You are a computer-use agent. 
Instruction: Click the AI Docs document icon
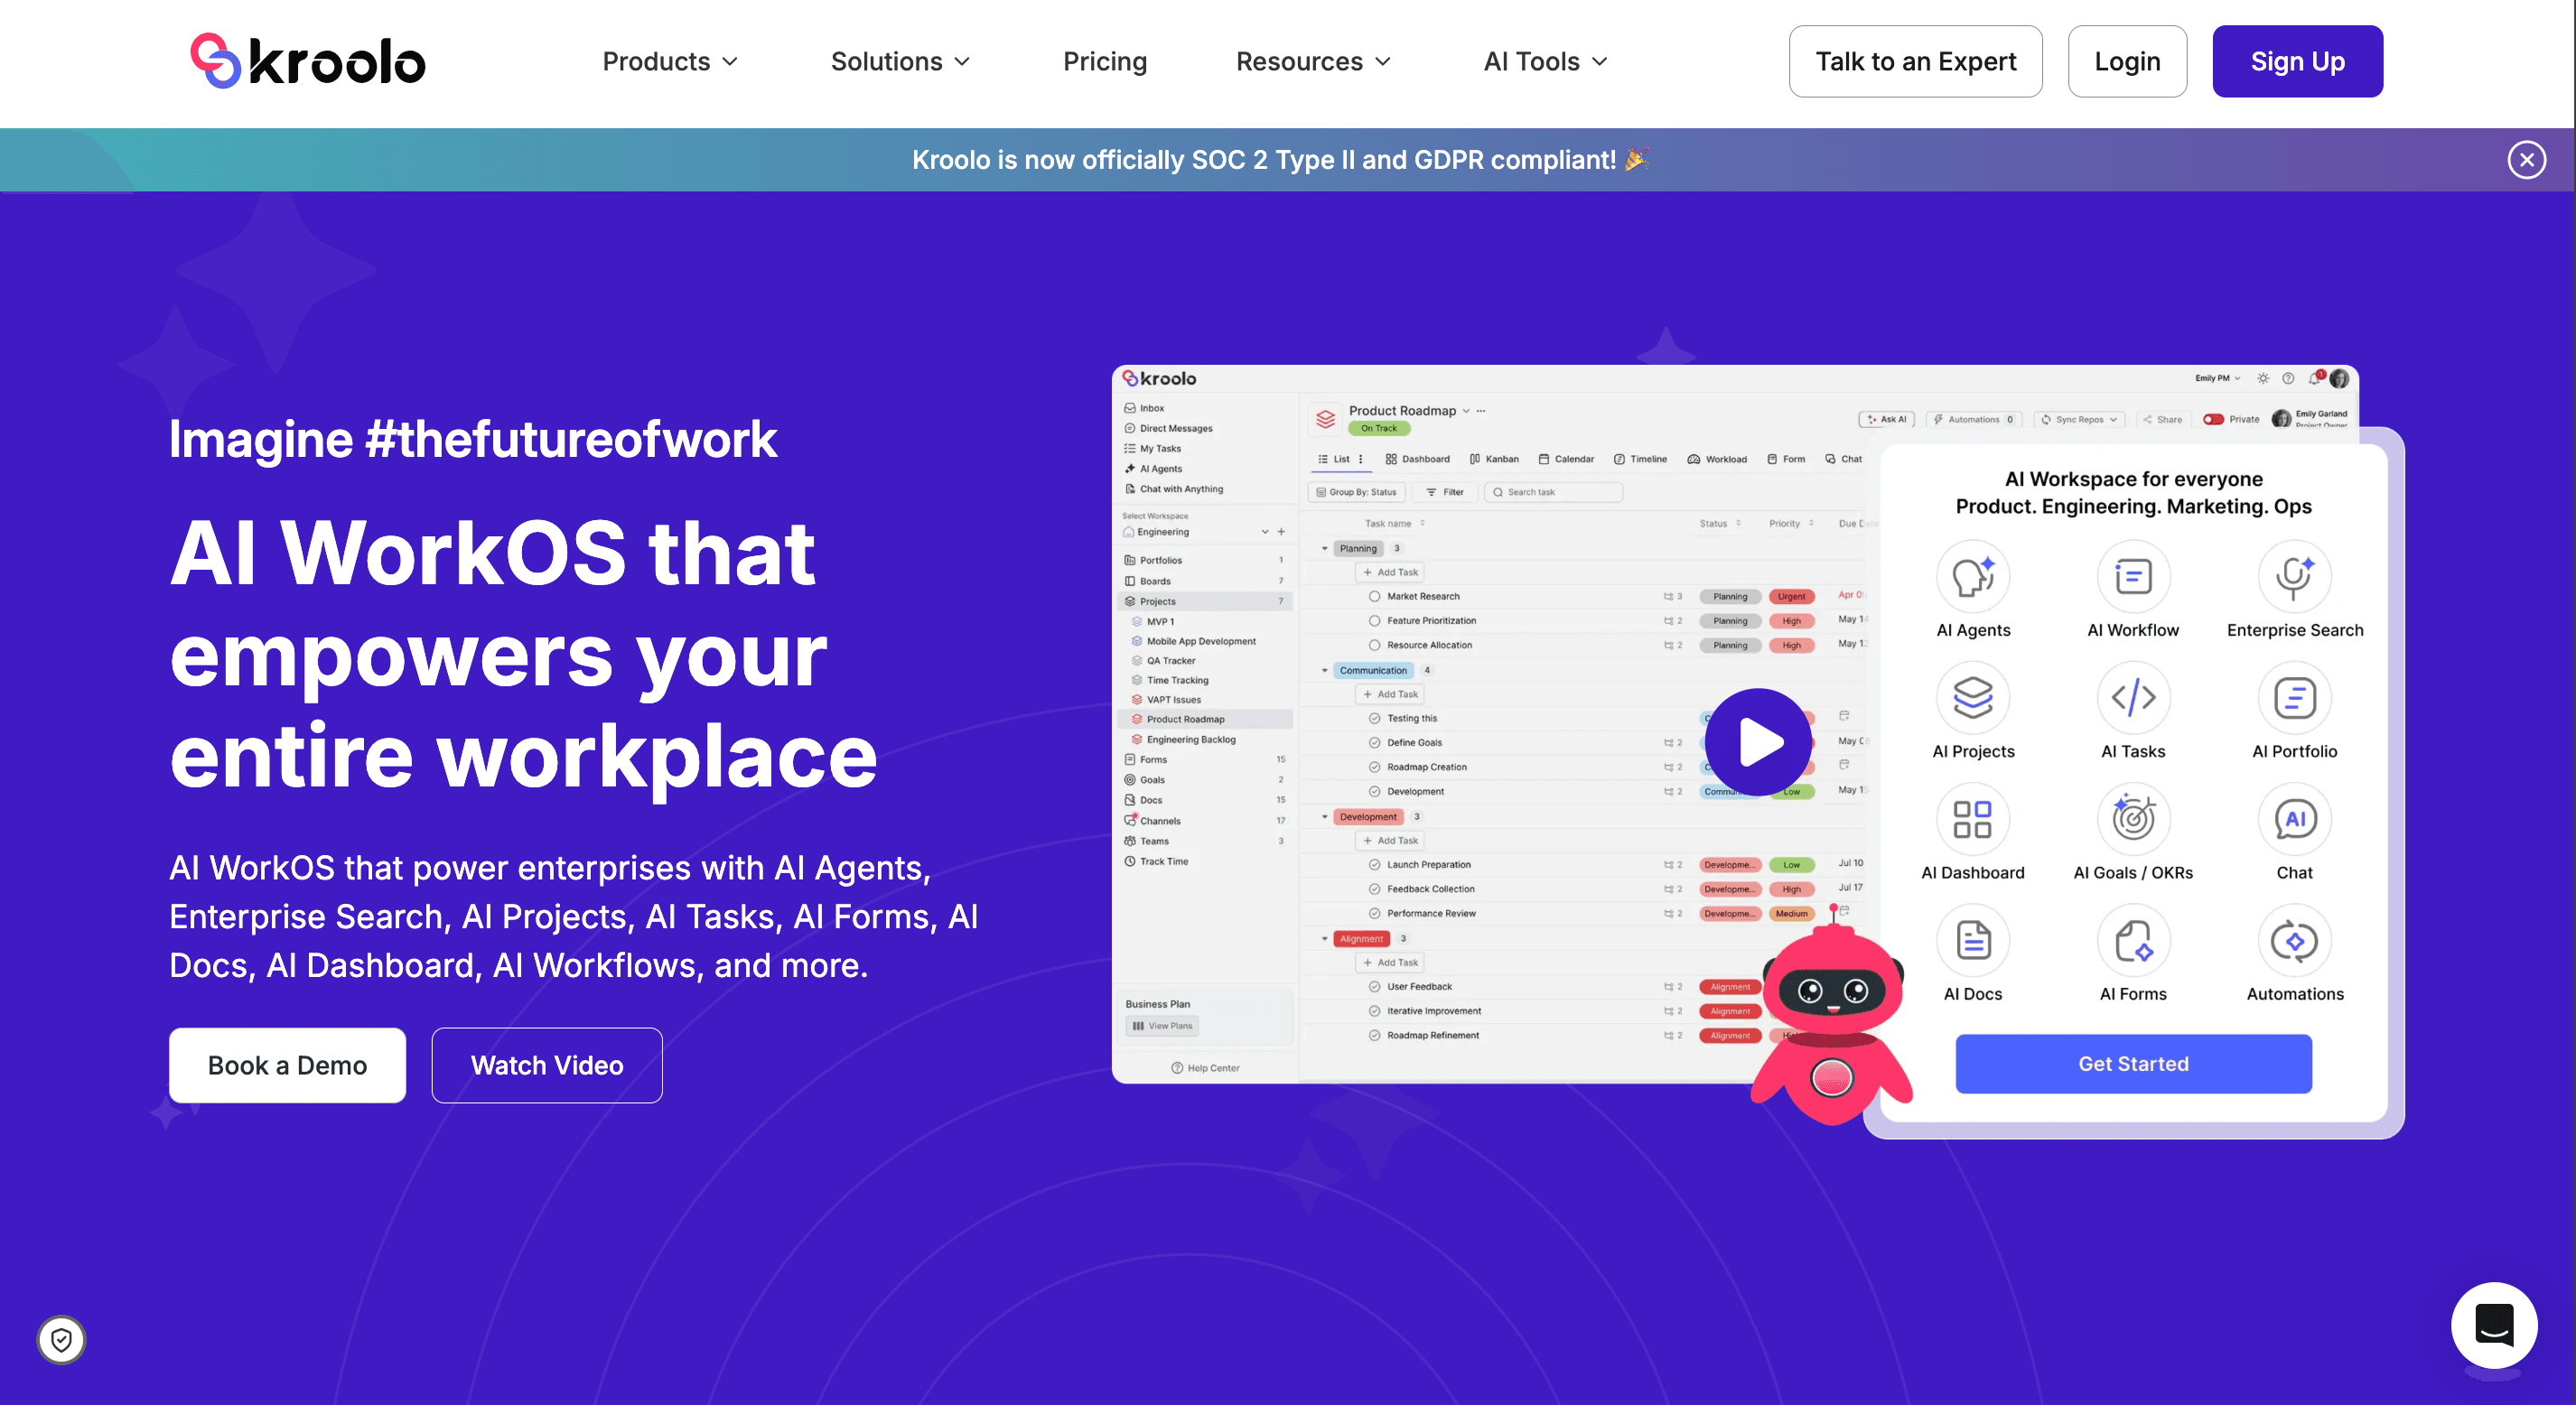click(1972, 940)
